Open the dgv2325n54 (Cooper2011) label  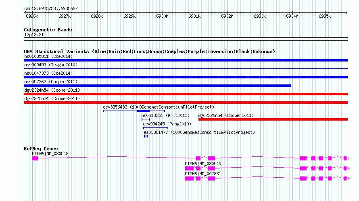click(52, 98)
